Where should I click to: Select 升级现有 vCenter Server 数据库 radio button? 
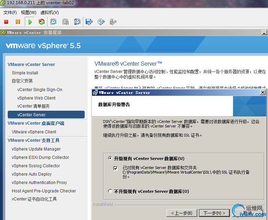coord(110,158)
